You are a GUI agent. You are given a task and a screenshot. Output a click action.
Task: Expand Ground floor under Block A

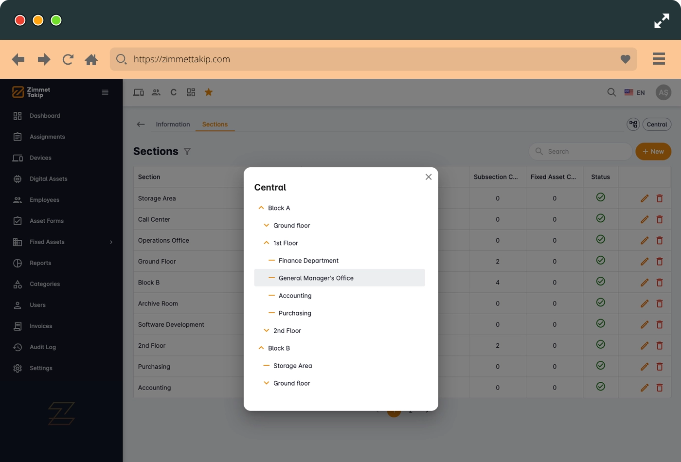[x=267, y=225]
